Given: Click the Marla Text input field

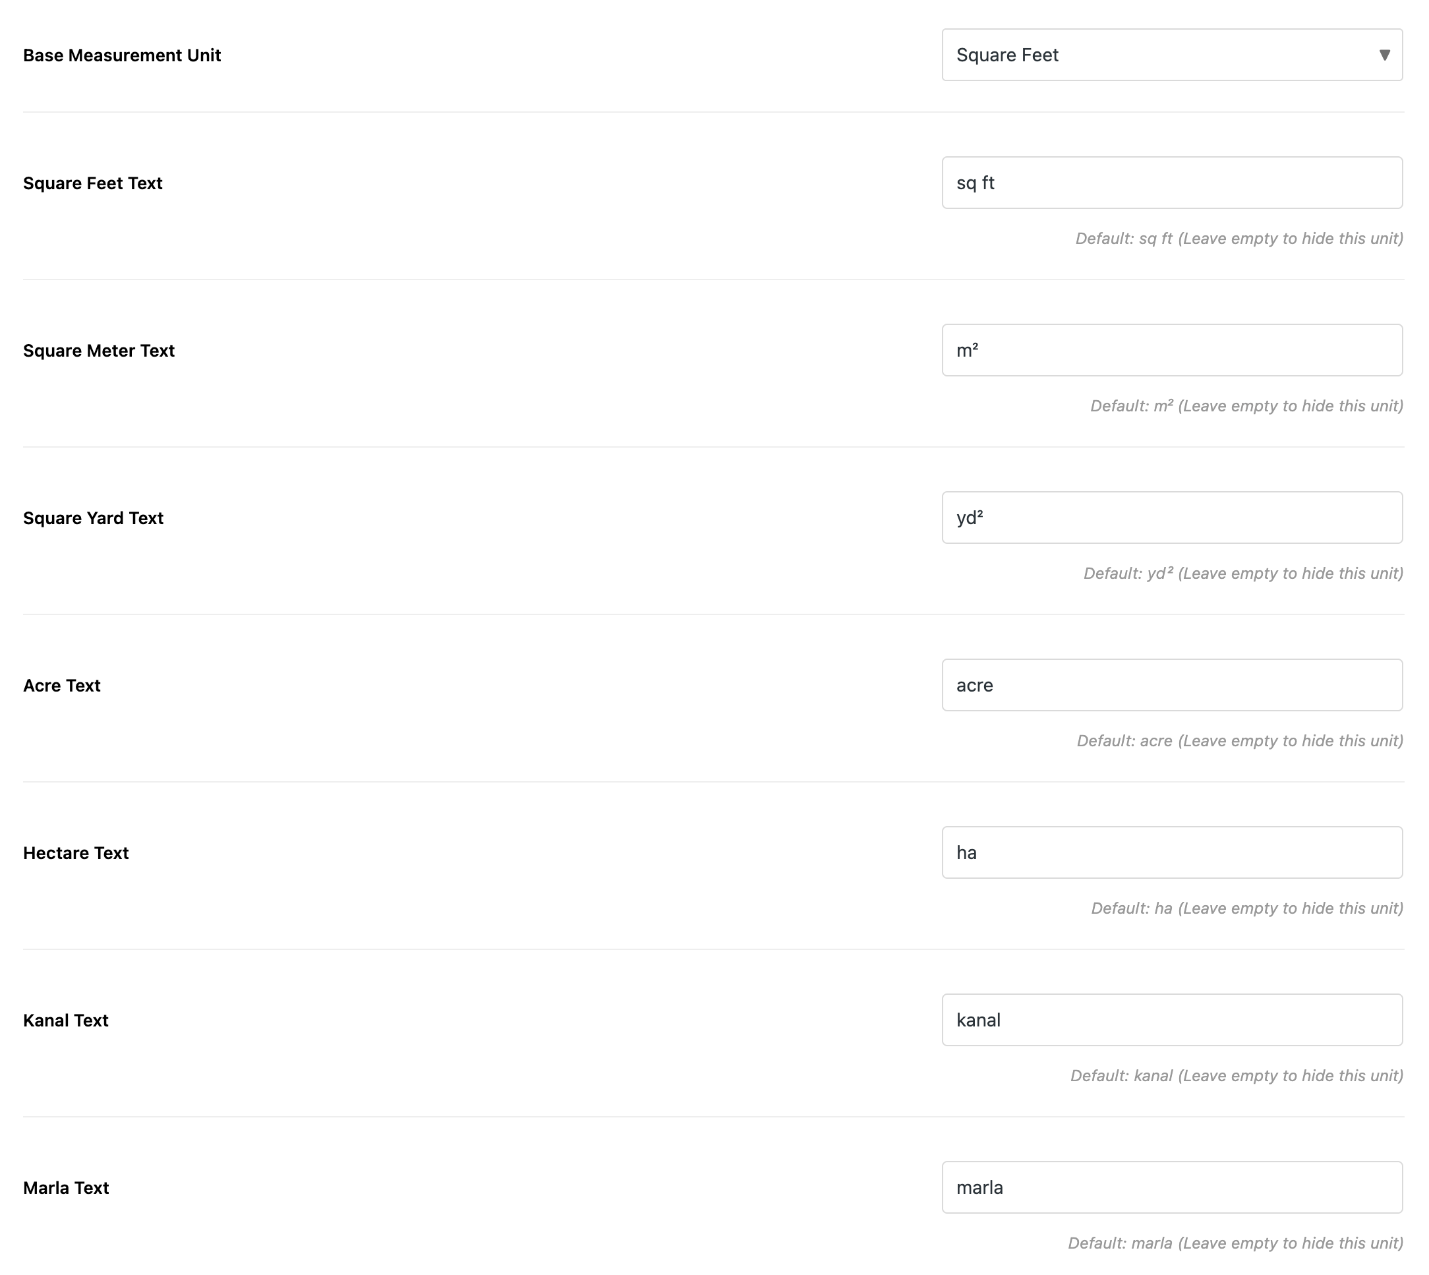Looking at the screenshot, I should point(1171,1187).
